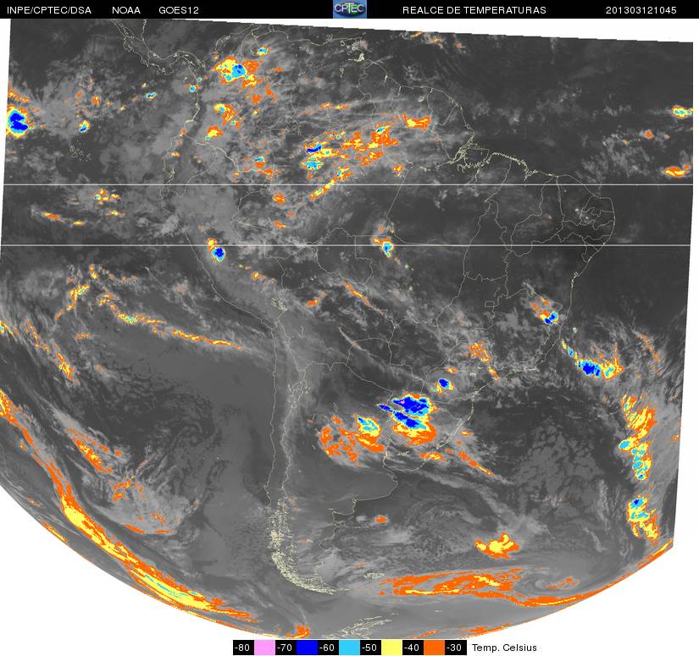The image size is (699, 656).
Task: Click the dark blue -70 to -60 legend swatch
Action: coord(308,648)
